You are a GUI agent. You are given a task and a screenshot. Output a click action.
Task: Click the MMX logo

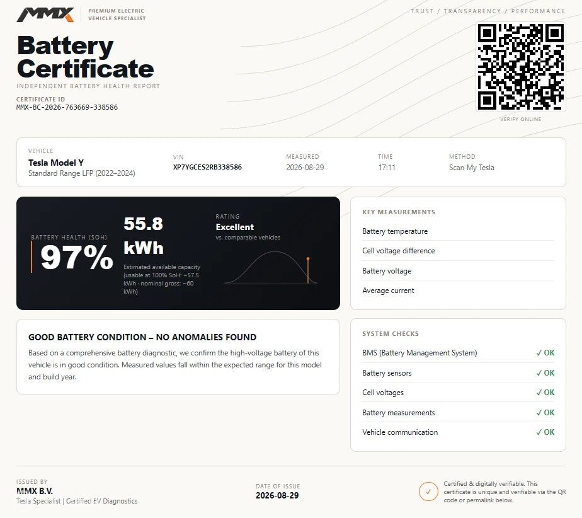coord(45,14)
